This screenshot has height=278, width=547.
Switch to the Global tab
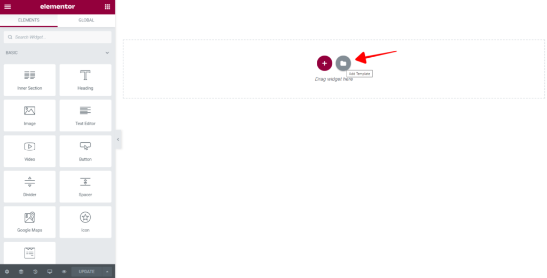coord(86,20)
